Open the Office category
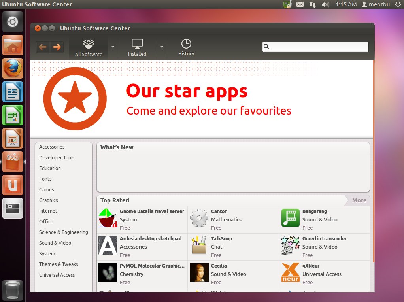404x302 pixels. (x=46, y=222)
